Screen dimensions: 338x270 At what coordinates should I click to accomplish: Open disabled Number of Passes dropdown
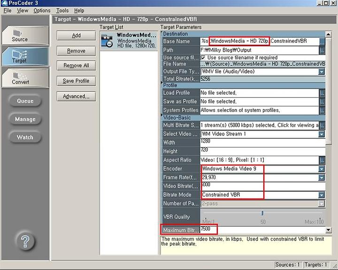(322, 204)
